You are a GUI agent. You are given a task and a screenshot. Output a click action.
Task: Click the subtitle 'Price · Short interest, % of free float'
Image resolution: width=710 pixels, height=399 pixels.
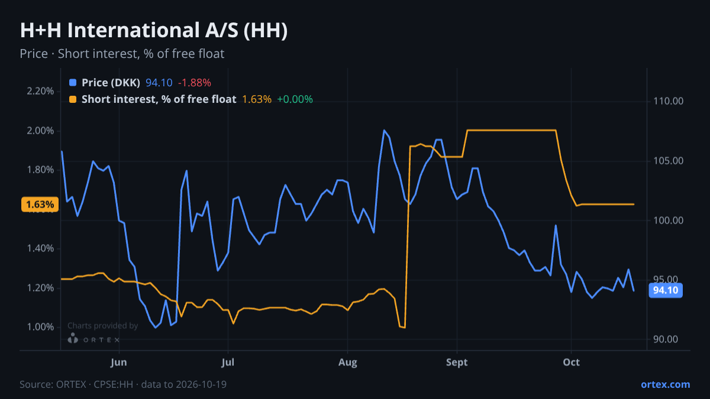[x=122, y=54]
